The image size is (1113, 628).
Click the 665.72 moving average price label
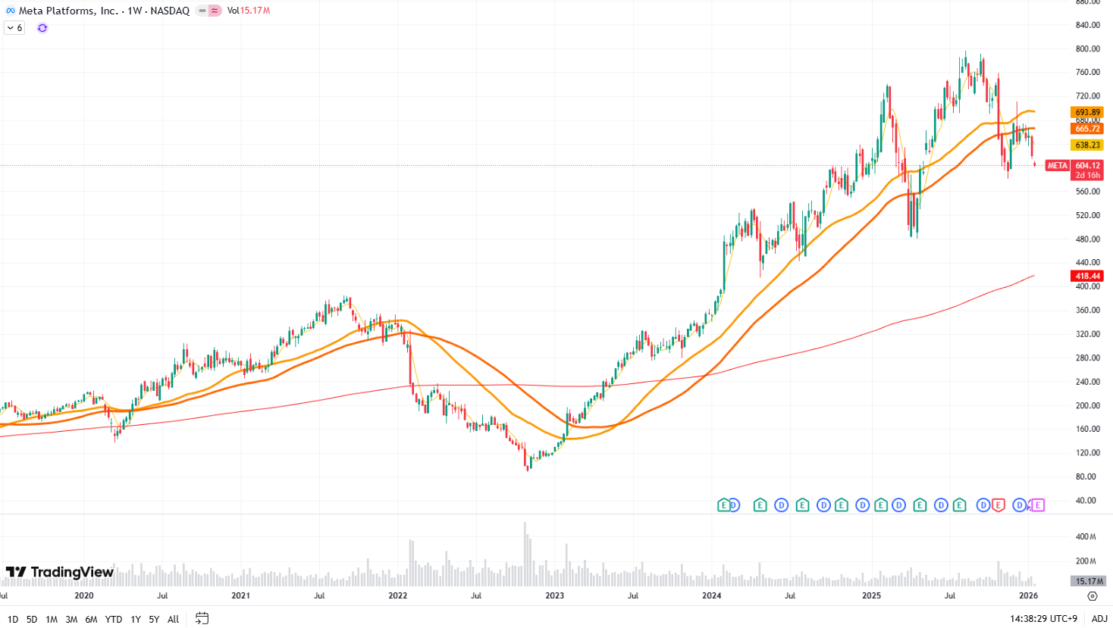pos(1087,129)
